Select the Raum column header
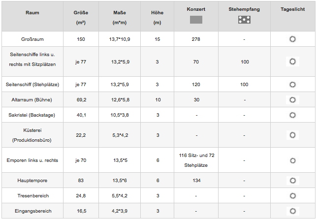 click(32, 13)
